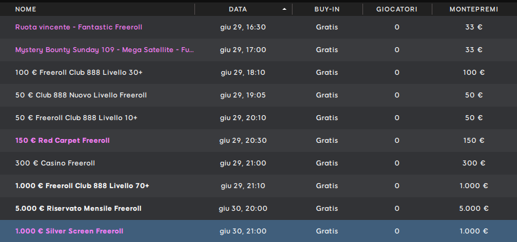This screenshot has height=242, width=517.
Task: Sort tournaments by NOME column header
Action: pos(26,9)
